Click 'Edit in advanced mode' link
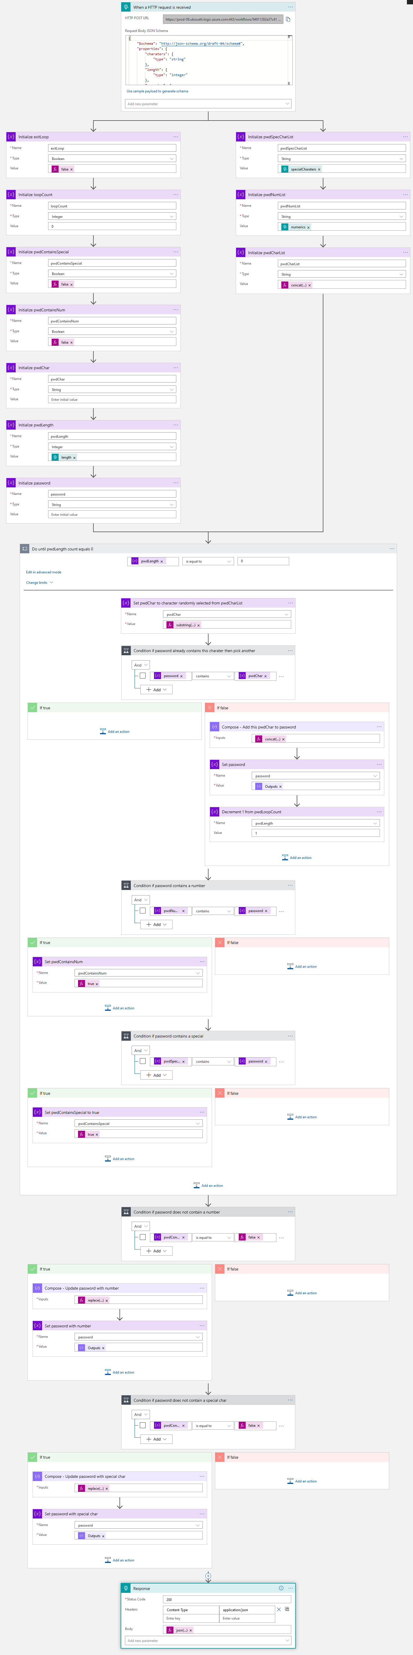Viewport: 413px width, 1655px height. click(44, 572)
